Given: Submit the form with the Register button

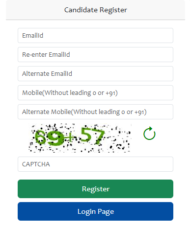Looking at the screenshot, I should 95,189.
